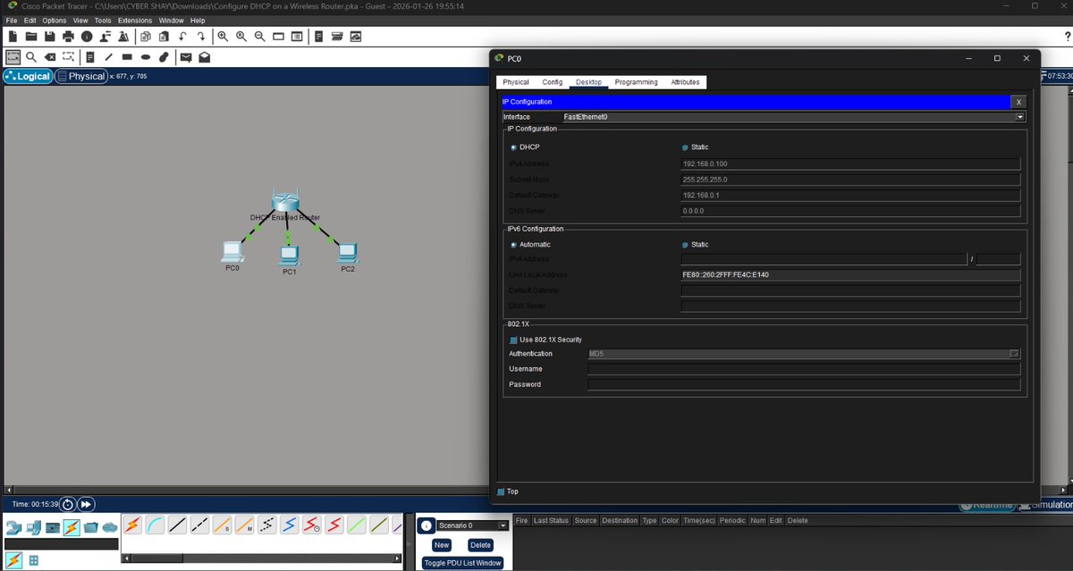
Task: Open the Interface FastEthernet0 dropdown
Action: click(x=1020, y=117)
